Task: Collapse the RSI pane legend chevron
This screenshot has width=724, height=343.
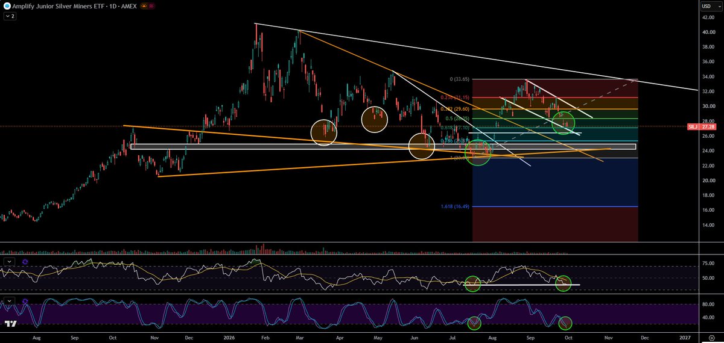Action: point(10,262)
